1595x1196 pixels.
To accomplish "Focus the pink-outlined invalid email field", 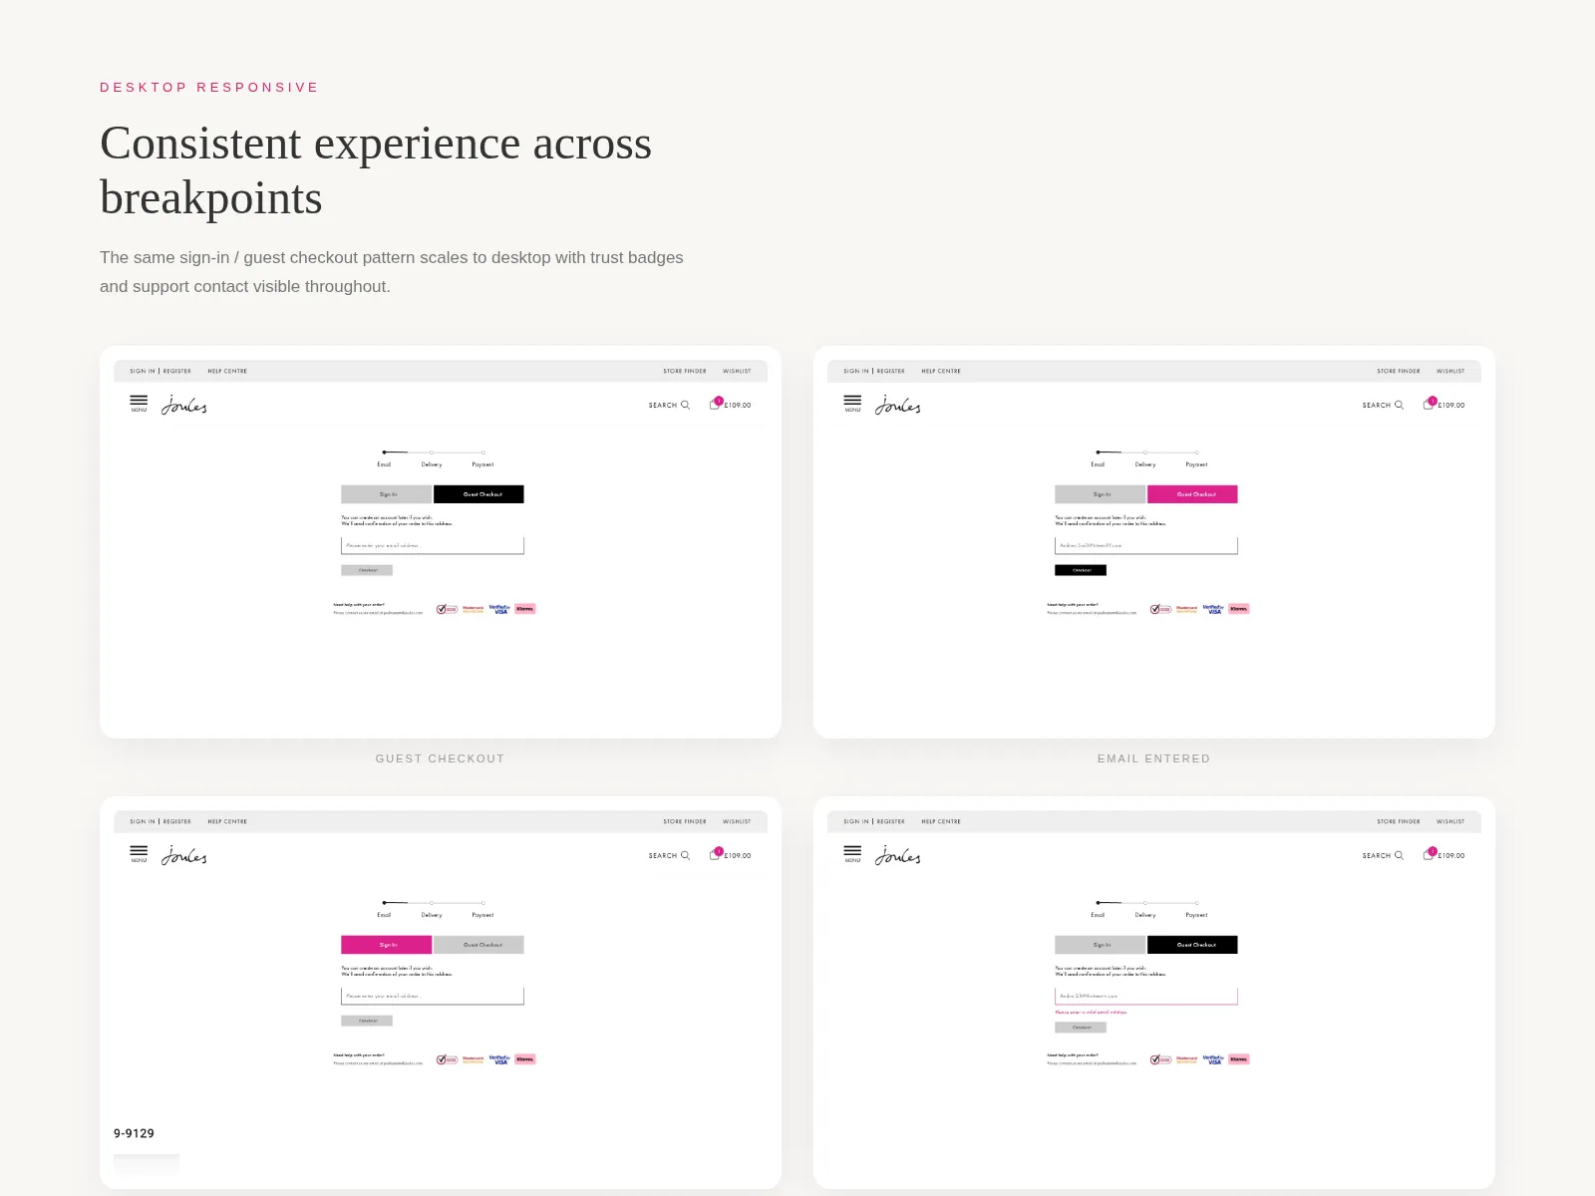I will [1146, 996].
